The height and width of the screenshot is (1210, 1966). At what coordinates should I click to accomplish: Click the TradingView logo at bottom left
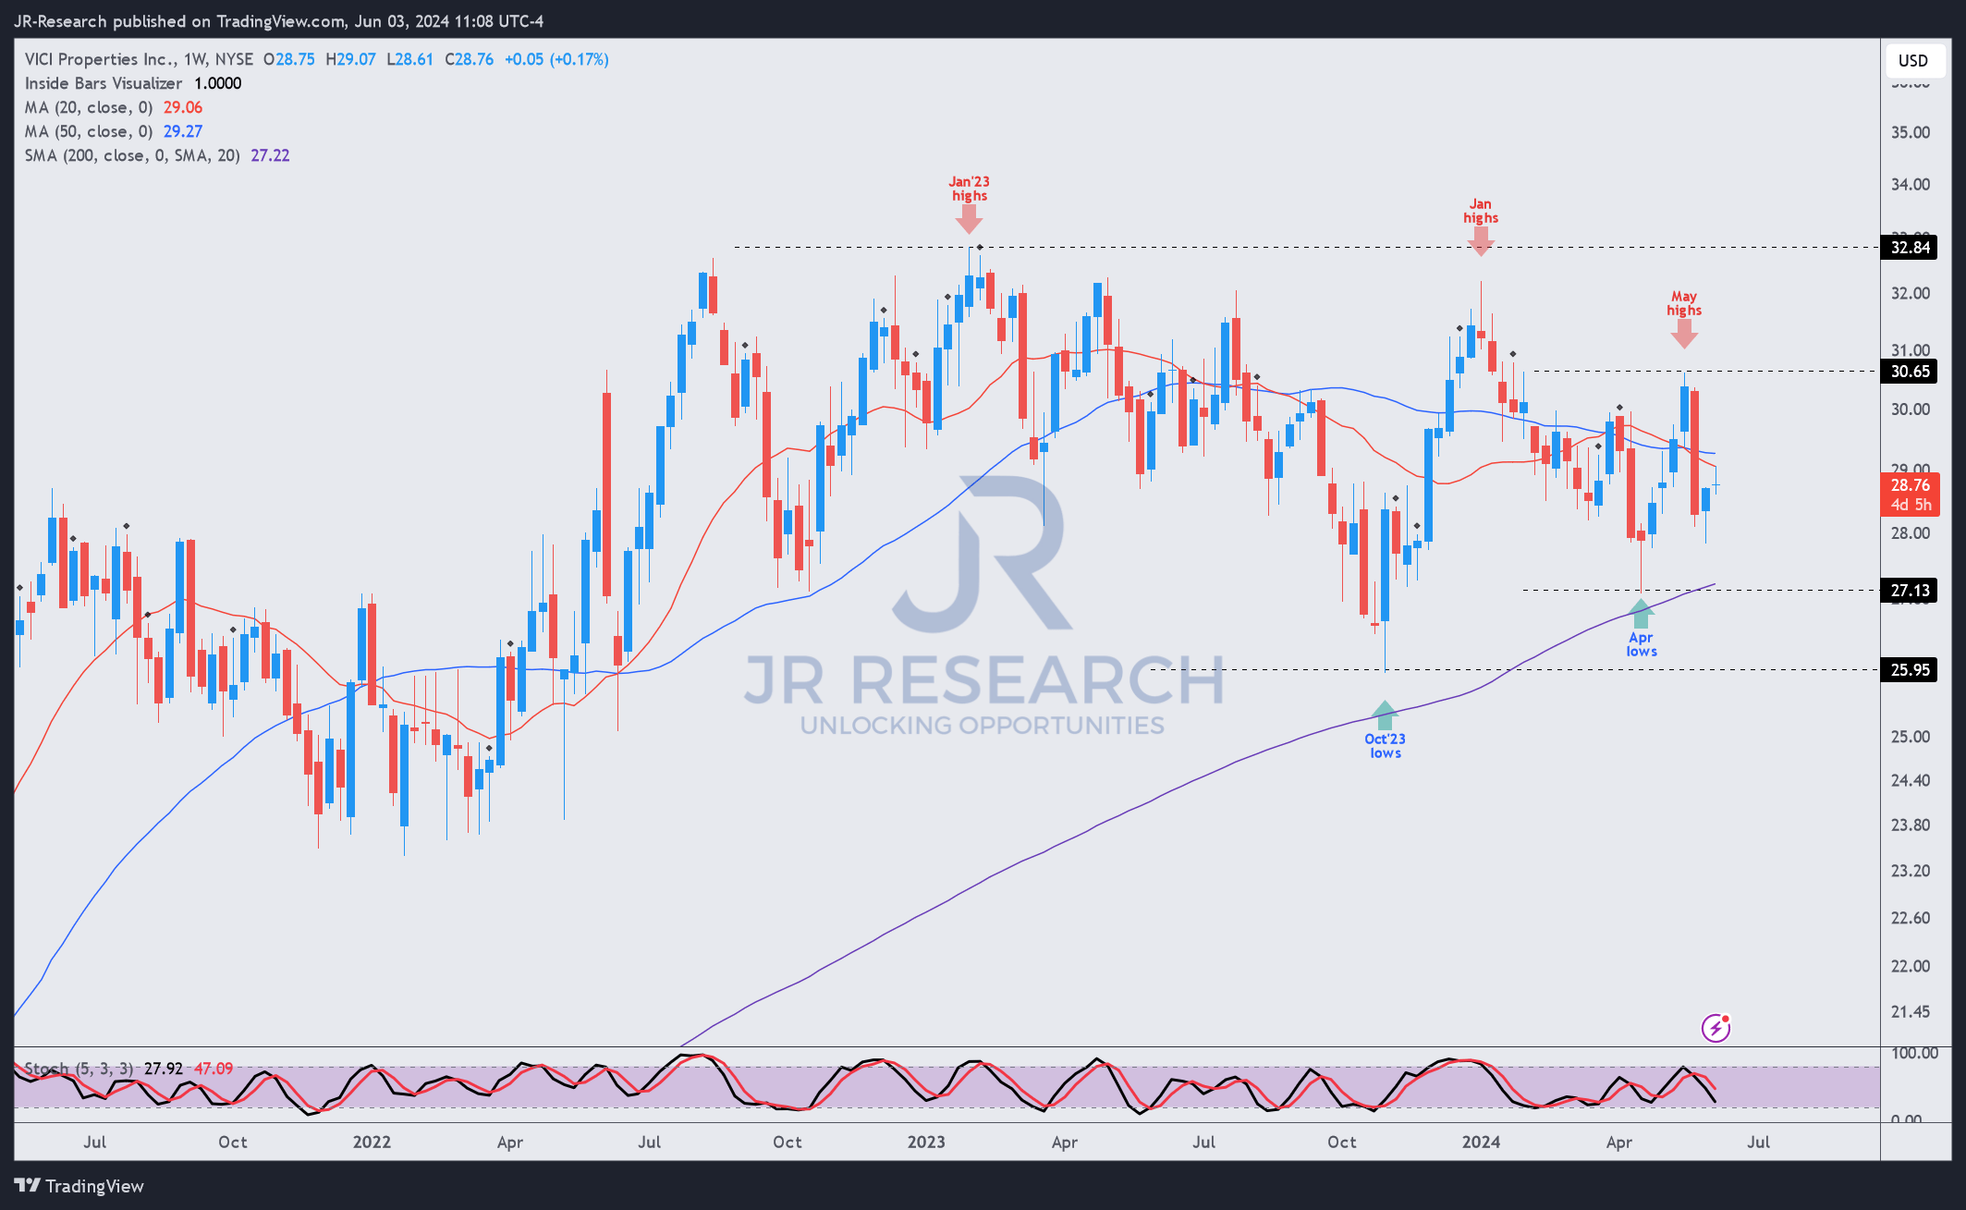click(x=79, y=1186)
